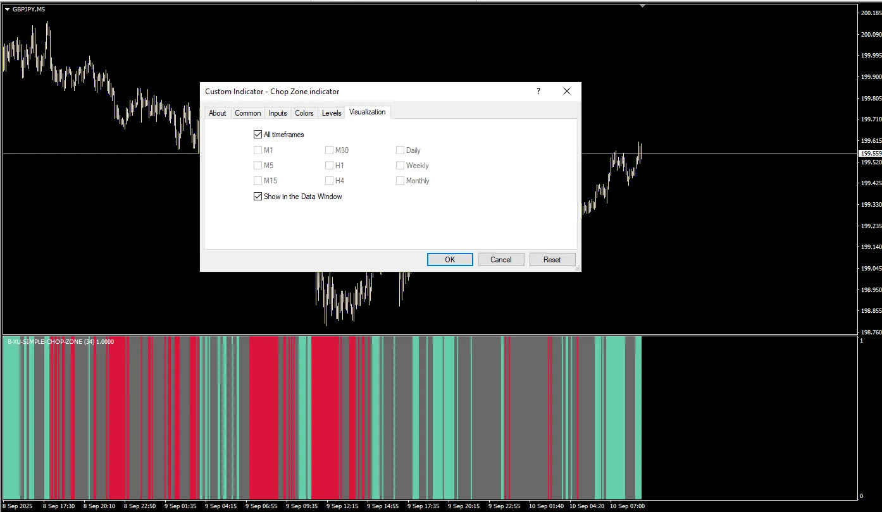Tick the M5 timeframe checkbox
This screenshot has width=882, height=512.
coord(258,166)
